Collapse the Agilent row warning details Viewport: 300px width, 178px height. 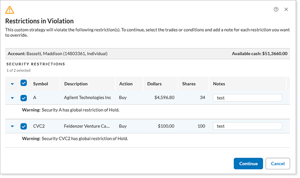point(12,98)
